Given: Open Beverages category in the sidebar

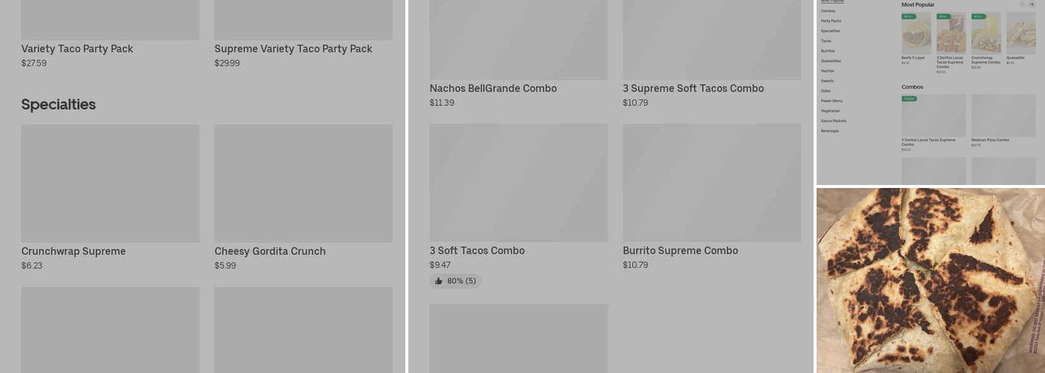Looking at the screenshot, I should [829, 131].
